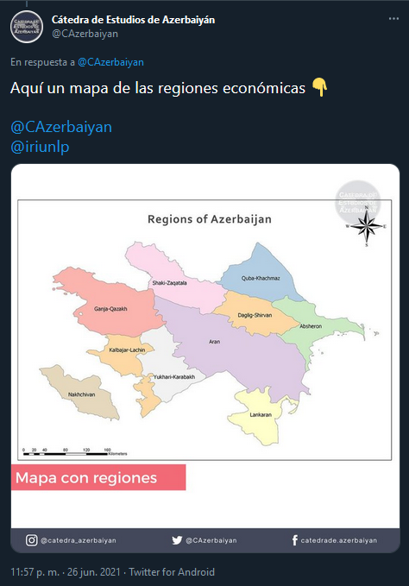The width and height of the screenshot is (409, 586).
Task: Click the Facebook icon in image footer
Action: [x=295, y=540]
